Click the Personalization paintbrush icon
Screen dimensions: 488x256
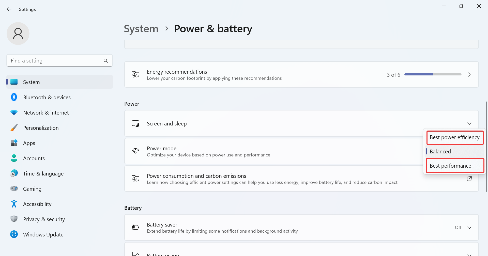pos(14,128)
